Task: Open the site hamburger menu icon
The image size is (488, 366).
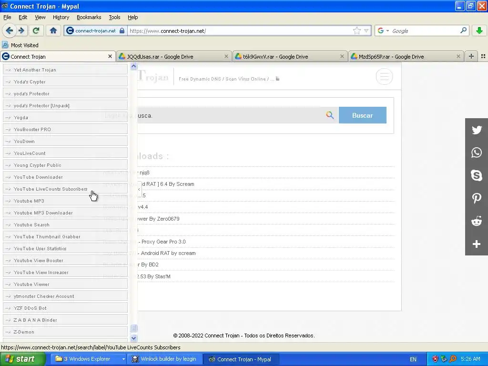Action: 384,76
